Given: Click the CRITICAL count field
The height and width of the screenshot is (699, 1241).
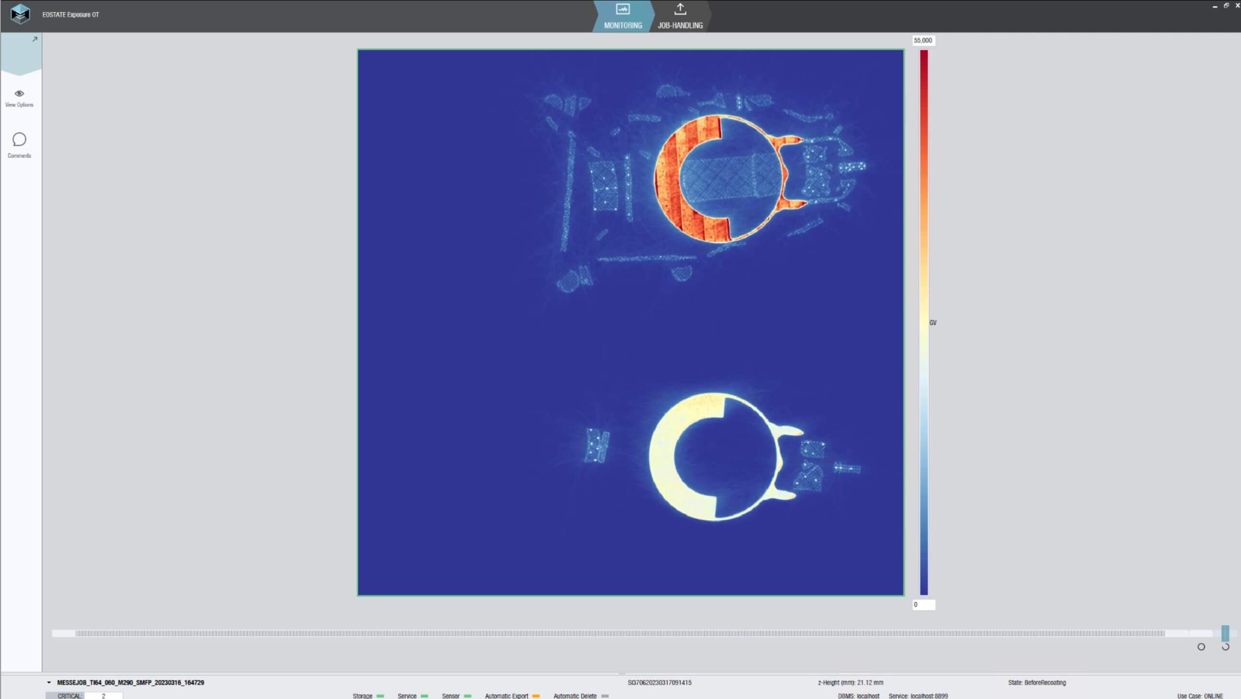Looking at the screenshot, I should [103, 696].
